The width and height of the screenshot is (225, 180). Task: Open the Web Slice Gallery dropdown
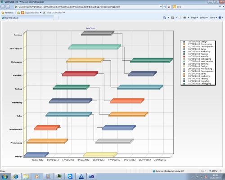[54, 13]
